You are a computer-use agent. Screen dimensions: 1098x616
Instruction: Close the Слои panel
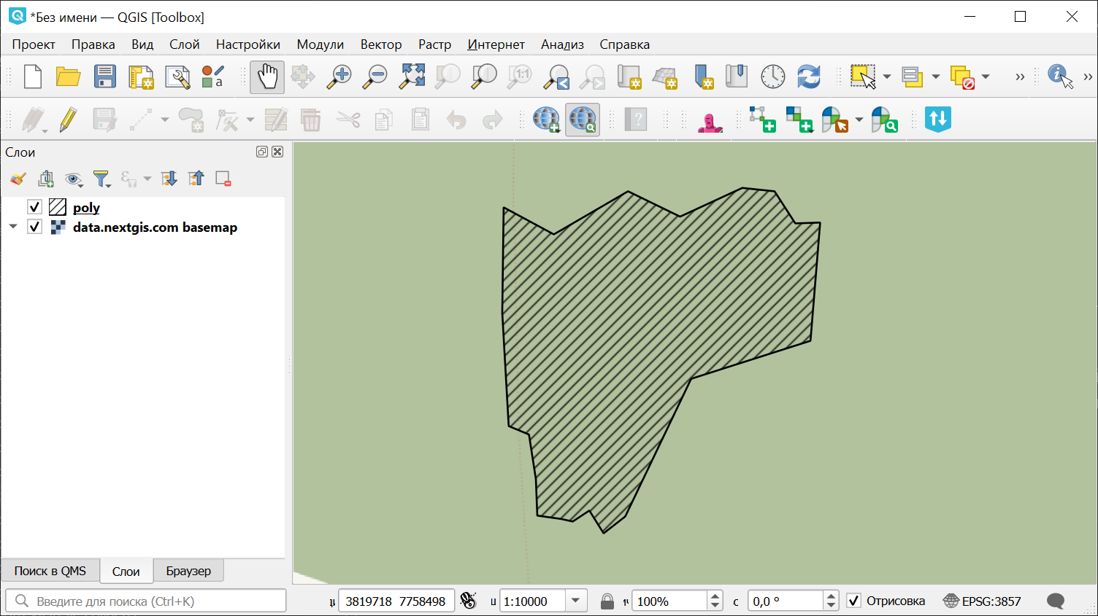(x=277, y=152)
